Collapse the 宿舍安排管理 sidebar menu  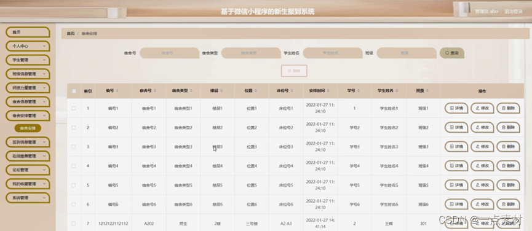[28, 116]
